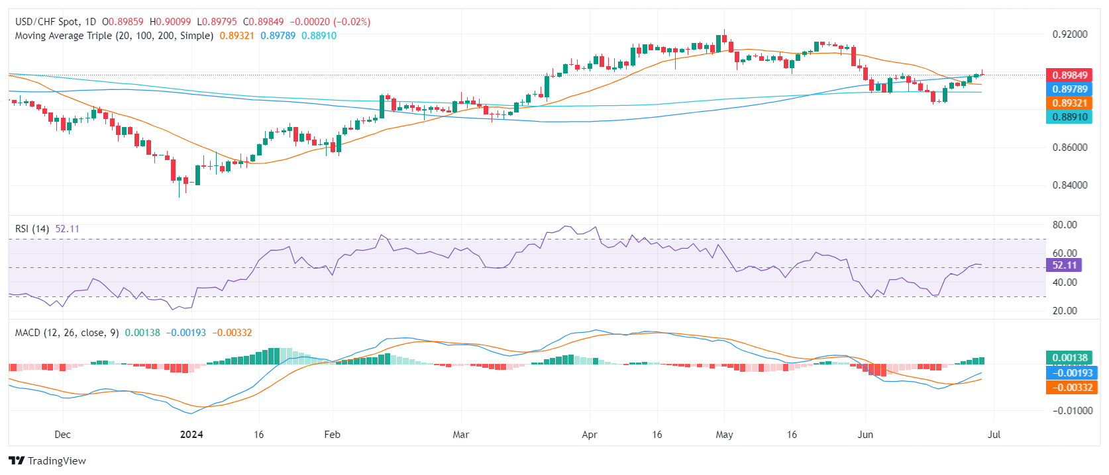Select the USD/CHF Spot, 1D chart title
Viewport: 1109px width, 475px height.
[56, 22]
